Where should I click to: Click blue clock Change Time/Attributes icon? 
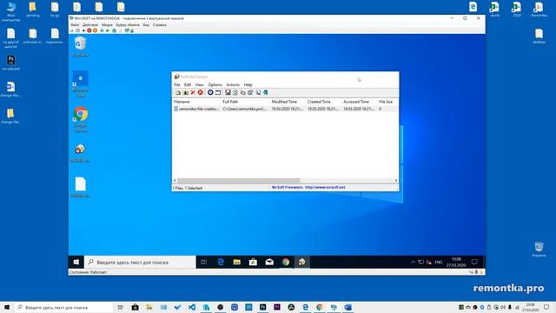(210, 93)
